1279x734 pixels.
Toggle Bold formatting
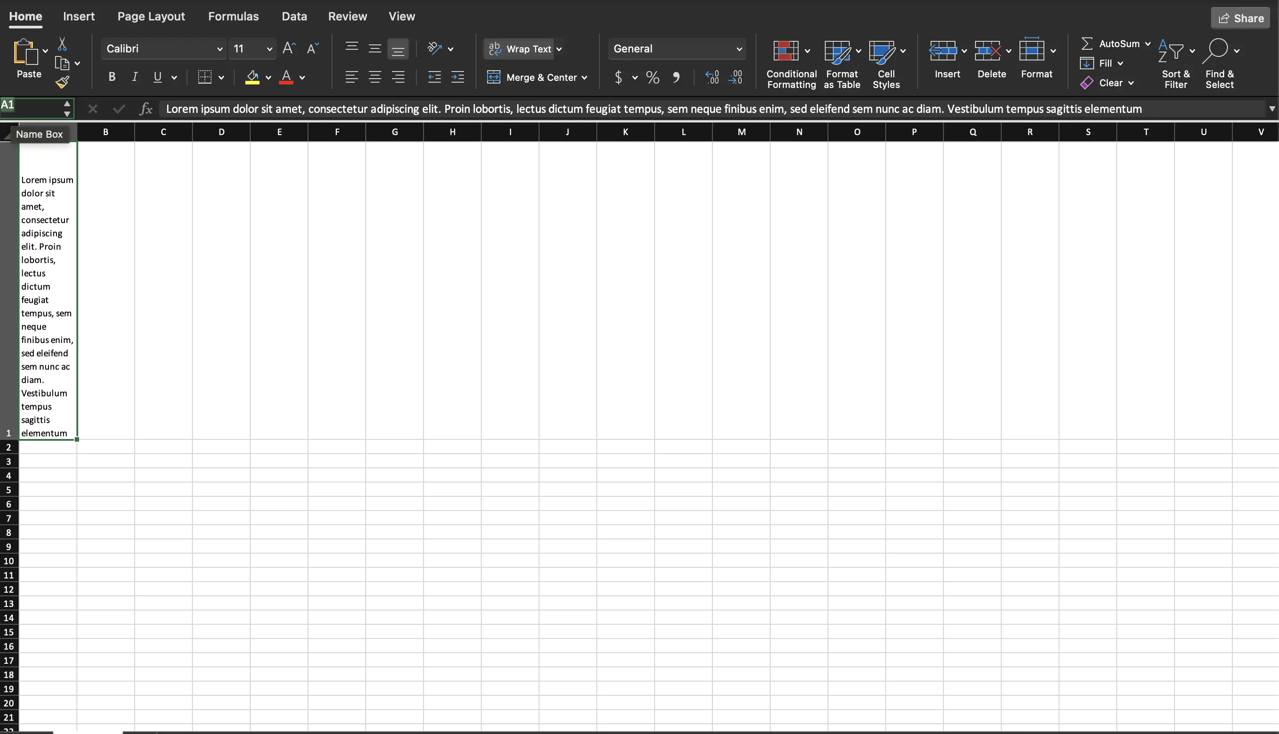(112, 77)
